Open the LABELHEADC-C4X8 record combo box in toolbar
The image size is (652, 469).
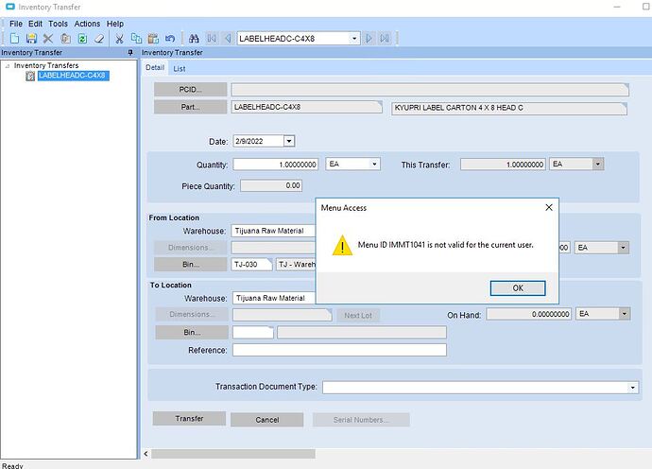353,38
